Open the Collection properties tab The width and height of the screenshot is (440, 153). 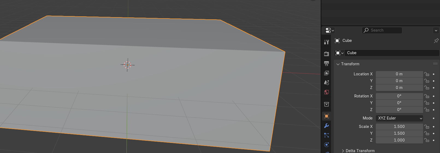click(x=326, y=104)
